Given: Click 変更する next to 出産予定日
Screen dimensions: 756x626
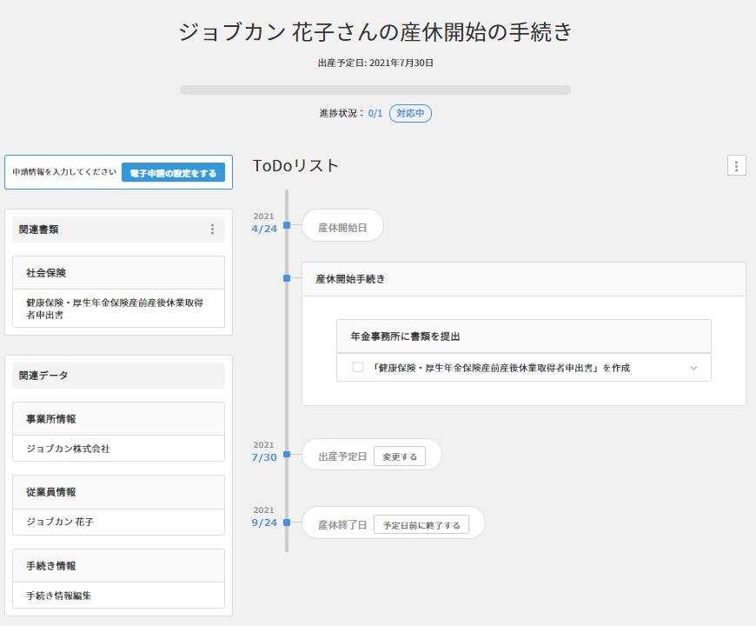Looking at the screenshot, I should (400, 456).
